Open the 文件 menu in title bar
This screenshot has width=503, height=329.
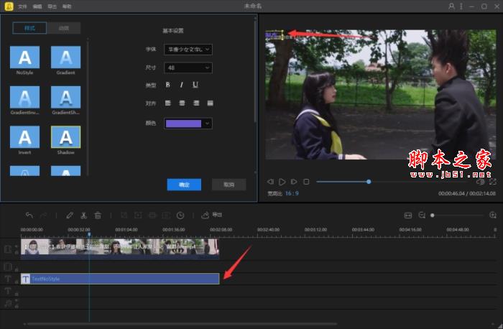coord(22,6)
